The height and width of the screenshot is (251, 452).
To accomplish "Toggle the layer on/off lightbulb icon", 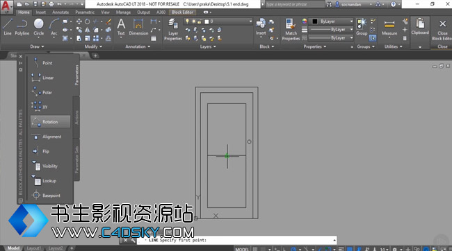I will [187, 21].
